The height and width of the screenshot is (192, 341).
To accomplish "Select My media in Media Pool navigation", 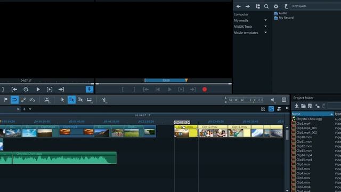I will [x=241, y=20].
